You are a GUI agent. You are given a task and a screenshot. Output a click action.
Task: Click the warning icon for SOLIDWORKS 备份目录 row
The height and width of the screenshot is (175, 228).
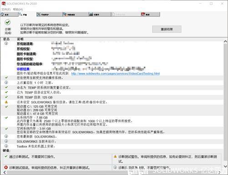(6, 102)
